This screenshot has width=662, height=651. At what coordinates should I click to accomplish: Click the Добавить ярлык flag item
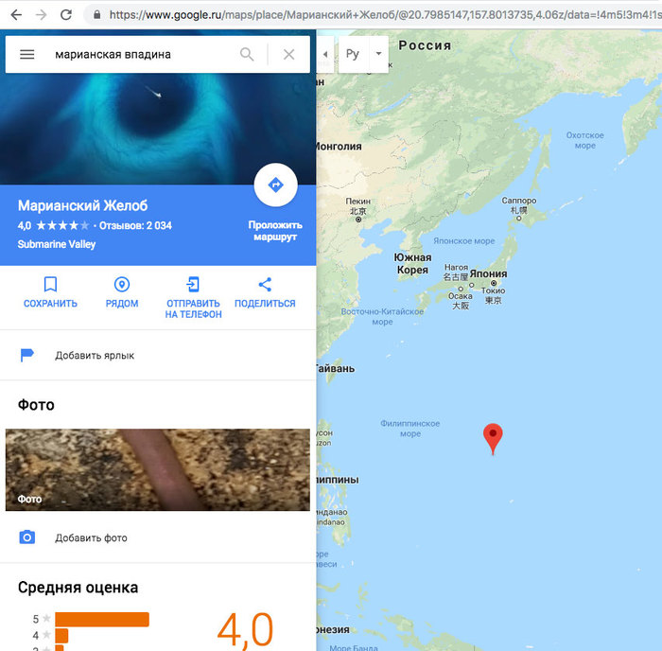95,355
